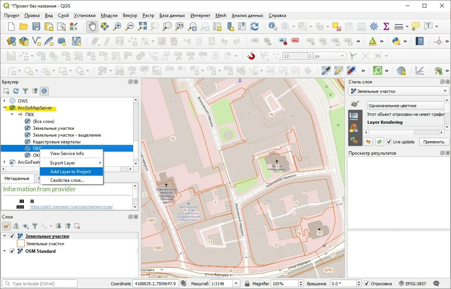Toggle Browser properties widget info icon
The image size is (451, 289).
(44, 91)
